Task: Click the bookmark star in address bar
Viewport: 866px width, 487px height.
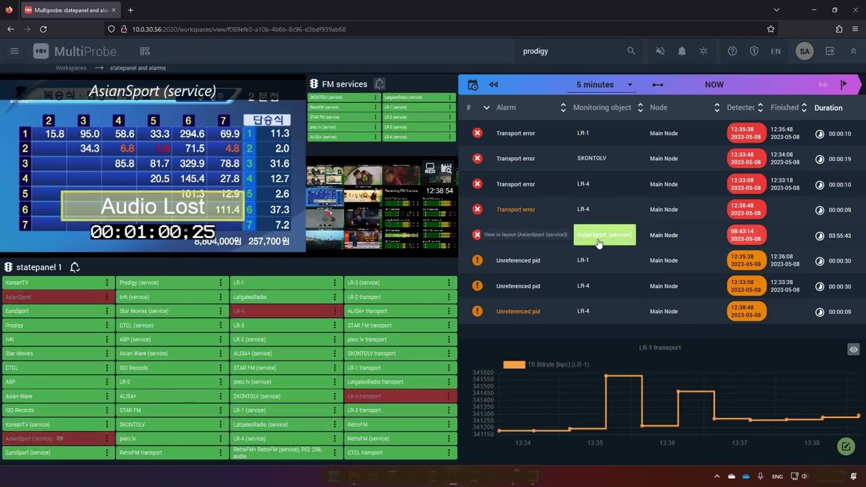Action: 771,29
